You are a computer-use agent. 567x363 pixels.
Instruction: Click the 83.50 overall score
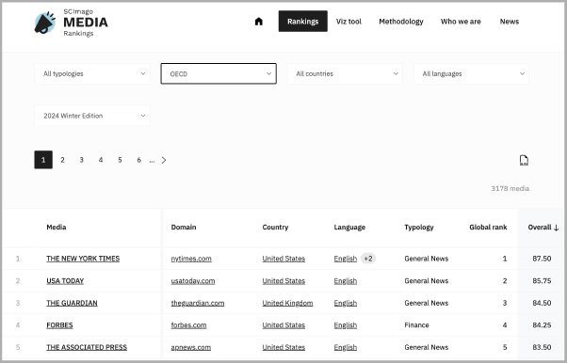point(542,347)
